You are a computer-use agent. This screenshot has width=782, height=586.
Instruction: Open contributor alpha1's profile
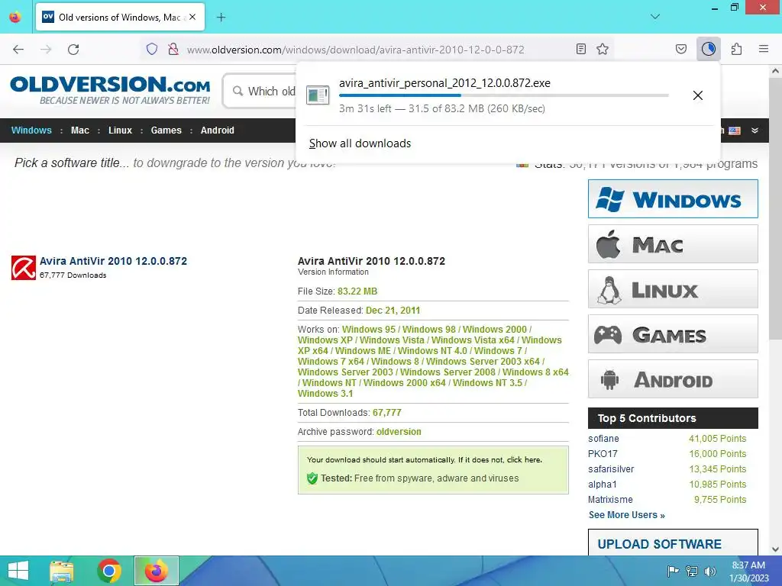pyautogui.click(x=603, y=485)
